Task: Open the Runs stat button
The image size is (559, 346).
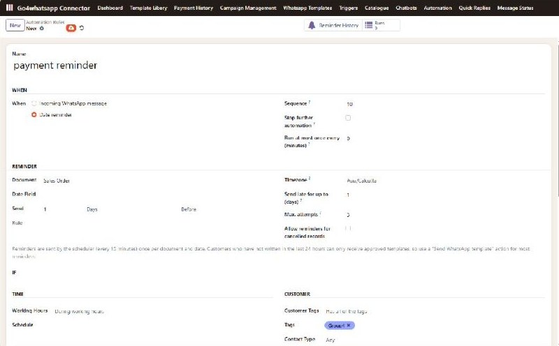Action: [x=381, y=25]
